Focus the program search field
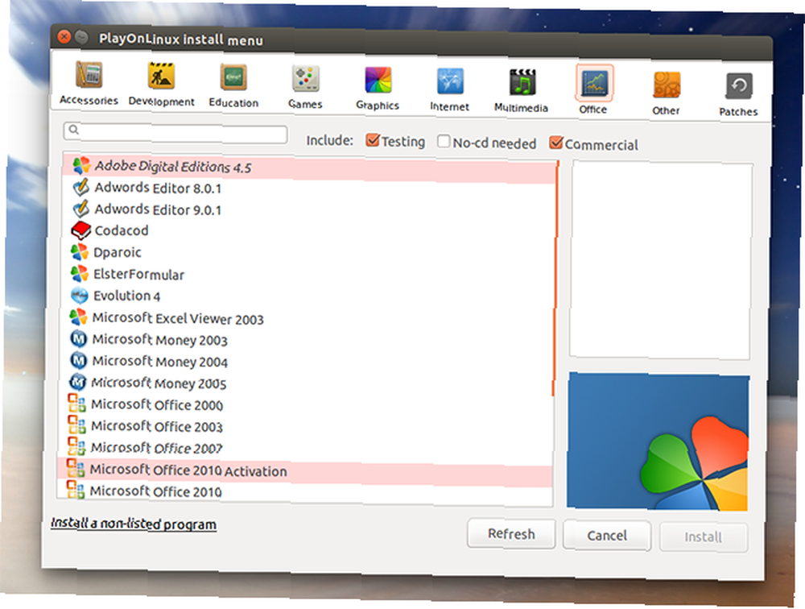The width and height of the screenshot is (805, 609). (x=175, y=132)
